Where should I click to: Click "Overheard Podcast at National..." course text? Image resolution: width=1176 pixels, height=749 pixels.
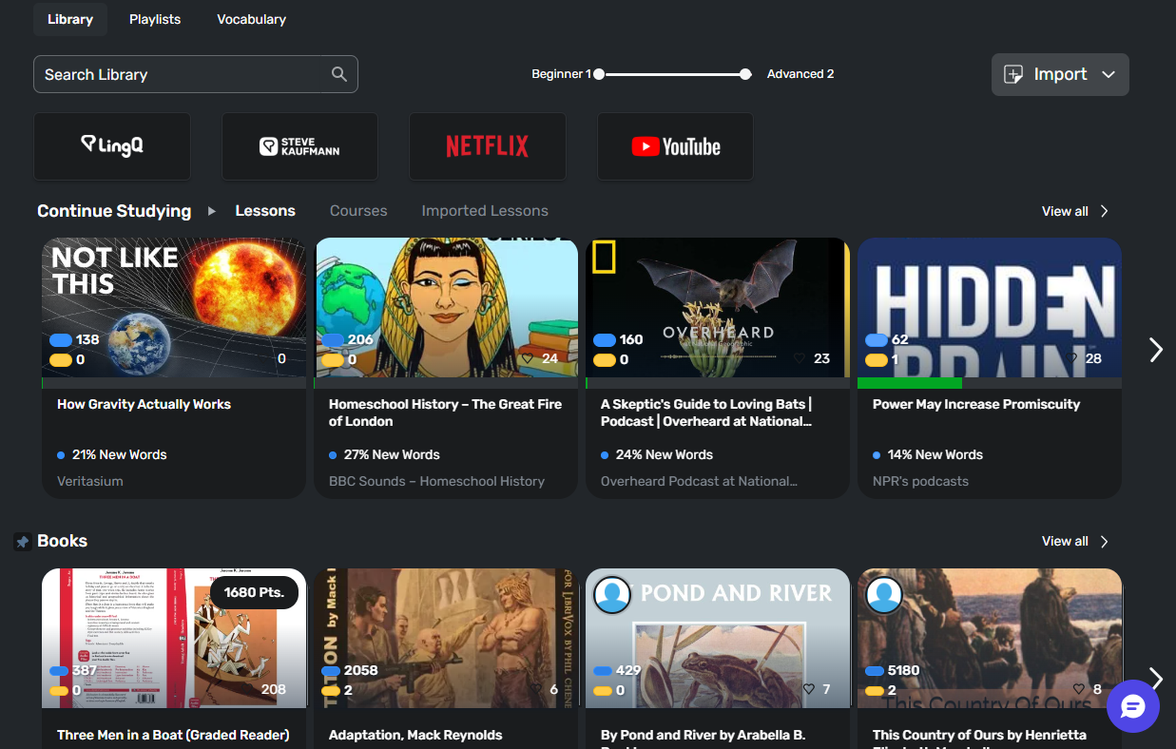click(699, 481)
